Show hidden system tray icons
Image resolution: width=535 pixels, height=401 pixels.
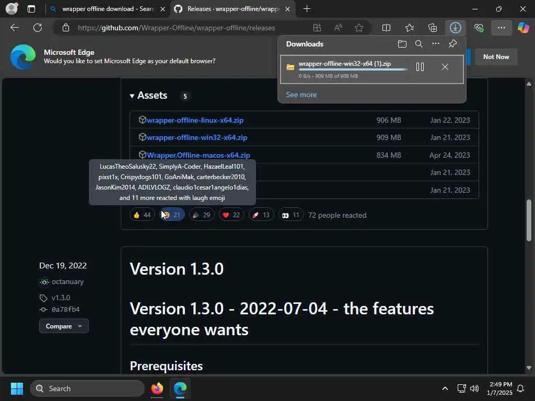[445, 388]
